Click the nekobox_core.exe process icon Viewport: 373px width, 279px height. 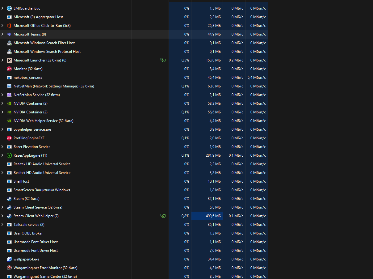click(9, 78)
